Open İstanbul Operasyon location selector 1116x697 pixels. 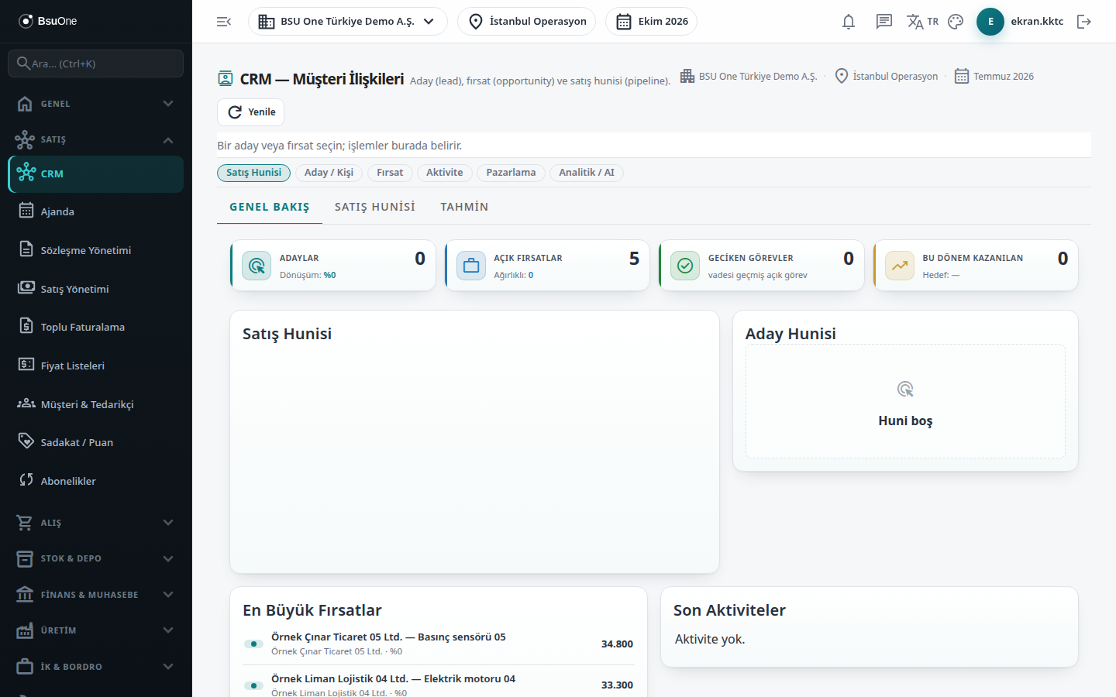click(527, 22)
